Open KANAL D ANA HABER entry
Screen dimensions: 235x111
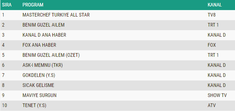tap(44, 35)
